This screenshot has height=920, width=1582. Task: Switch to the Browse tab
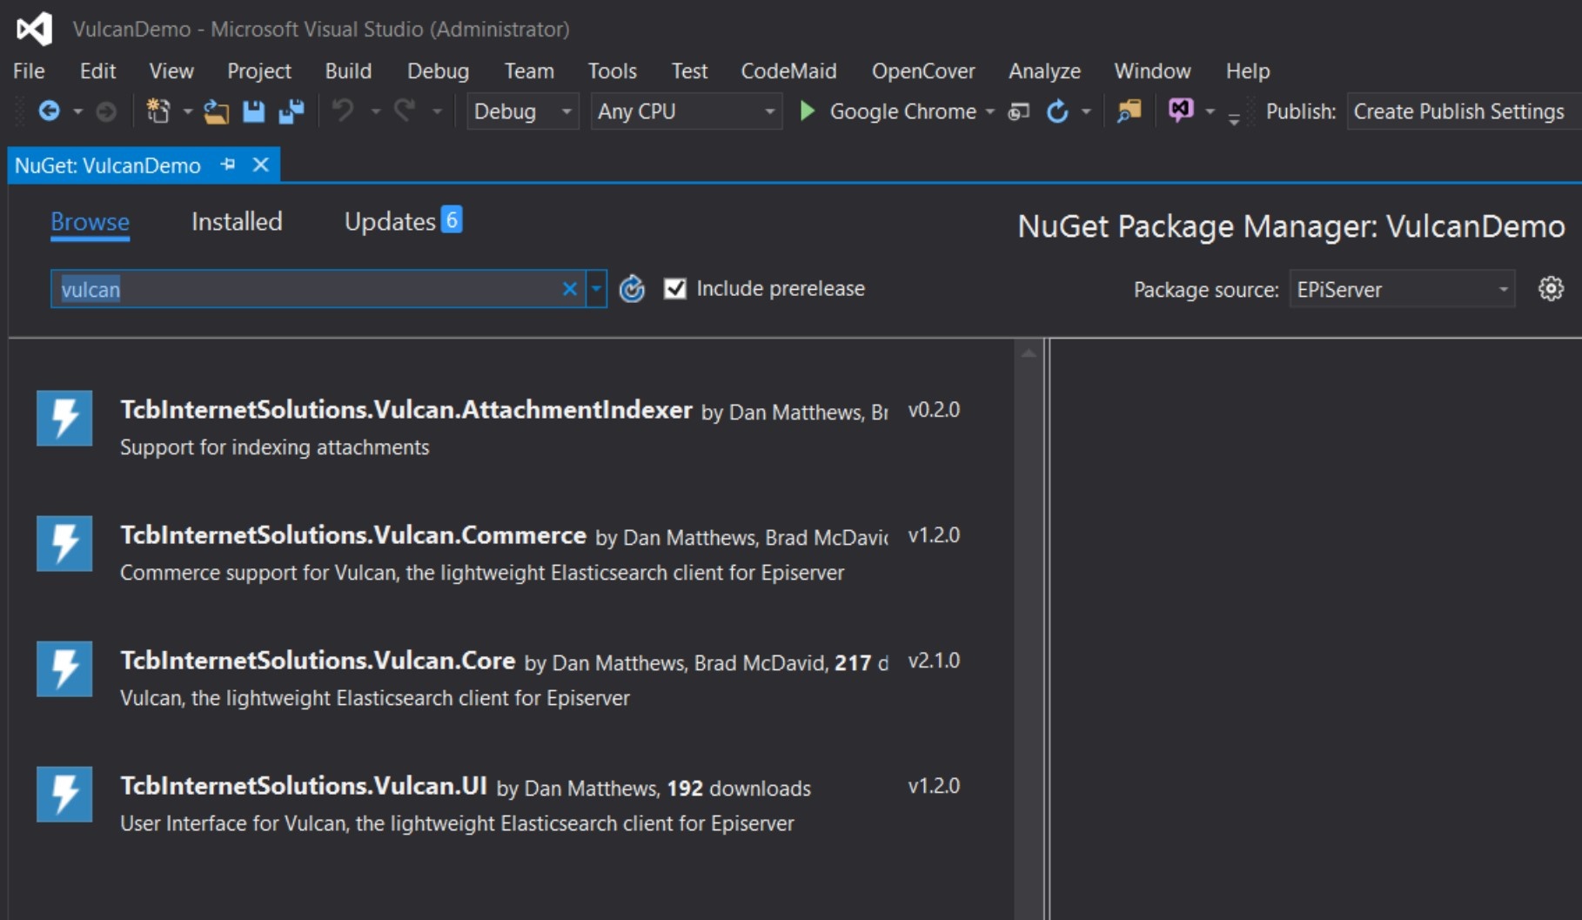click(90, 222)
